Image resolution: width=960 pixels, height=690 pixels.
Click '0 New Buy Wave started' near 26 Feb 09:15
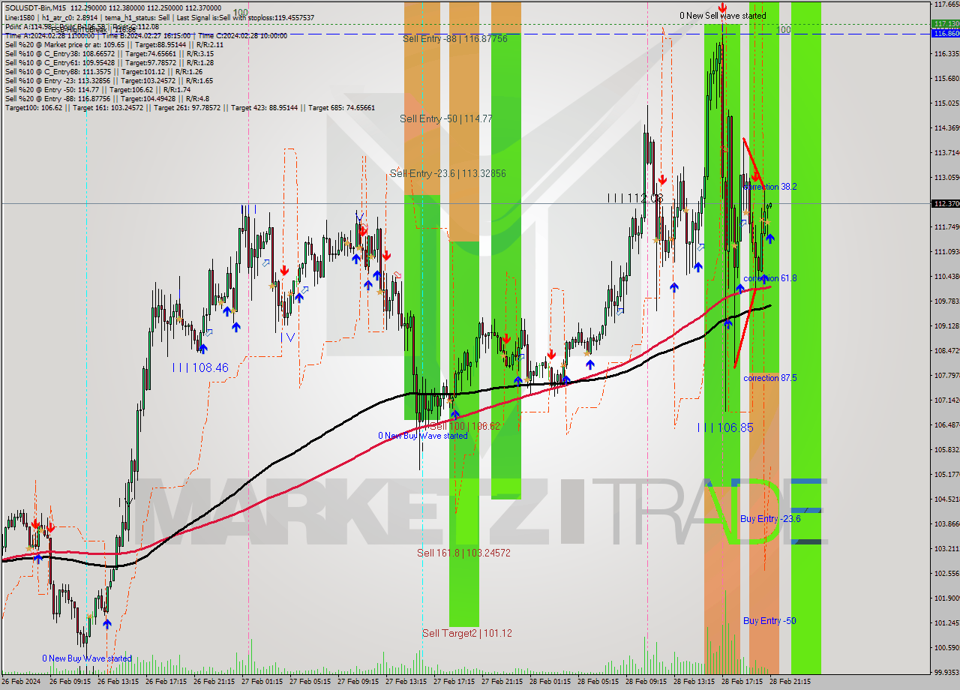(87, 658)
